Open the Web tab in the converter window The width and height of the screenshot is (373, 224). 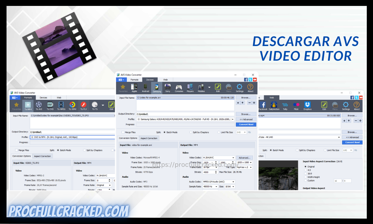pos(165,80)
